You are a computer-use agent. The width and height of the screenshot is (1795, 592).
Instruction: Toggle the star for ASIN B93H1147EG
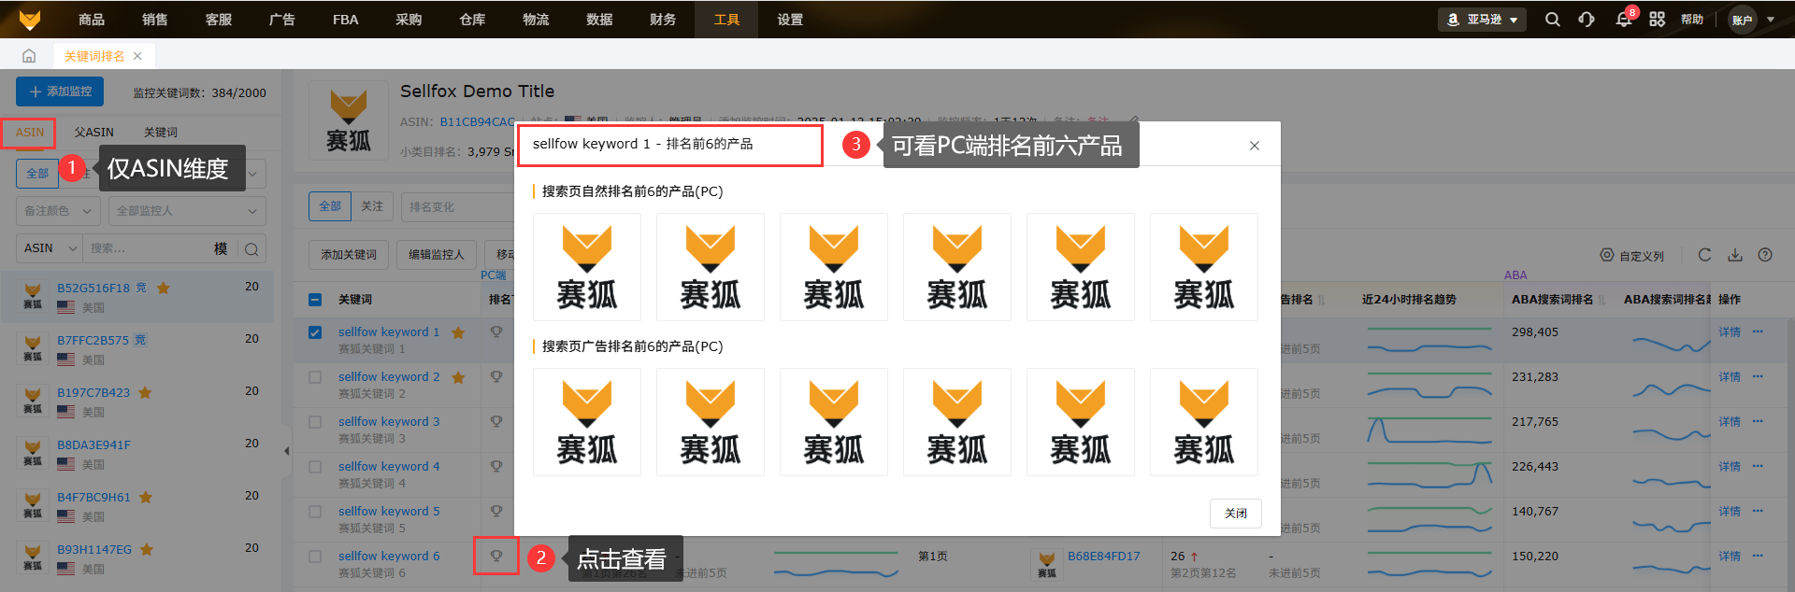point(147,549)
